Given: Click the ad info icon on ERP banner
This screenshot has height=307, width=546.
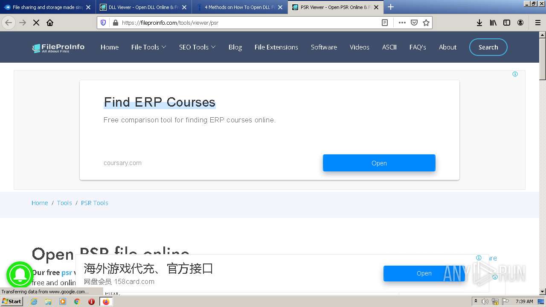Looking at the screenshot, I should 515,74.
